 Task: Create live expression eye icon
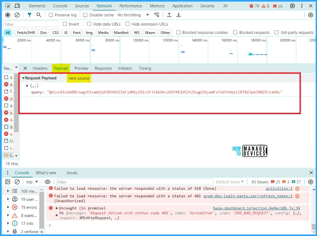click(x=48, y=182)
